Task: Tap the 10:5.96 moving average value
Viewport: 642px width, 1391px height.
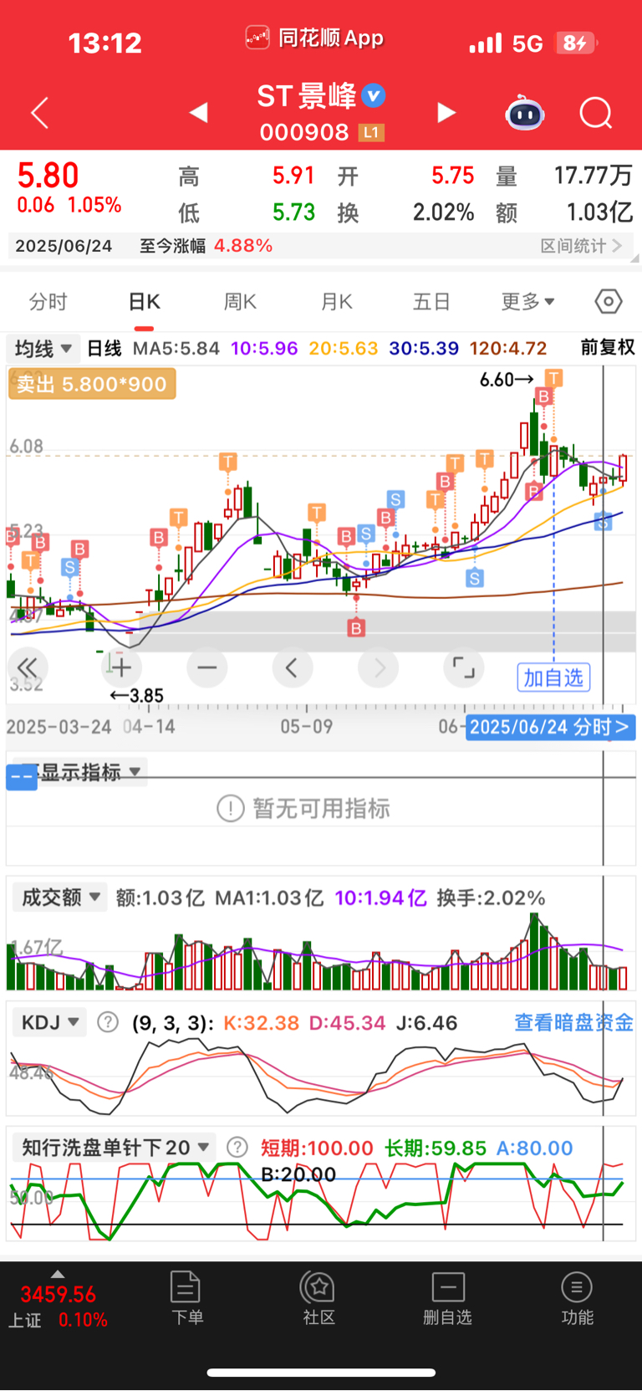Action: click(264, 348)
